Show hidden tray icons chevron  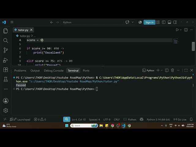162,126
